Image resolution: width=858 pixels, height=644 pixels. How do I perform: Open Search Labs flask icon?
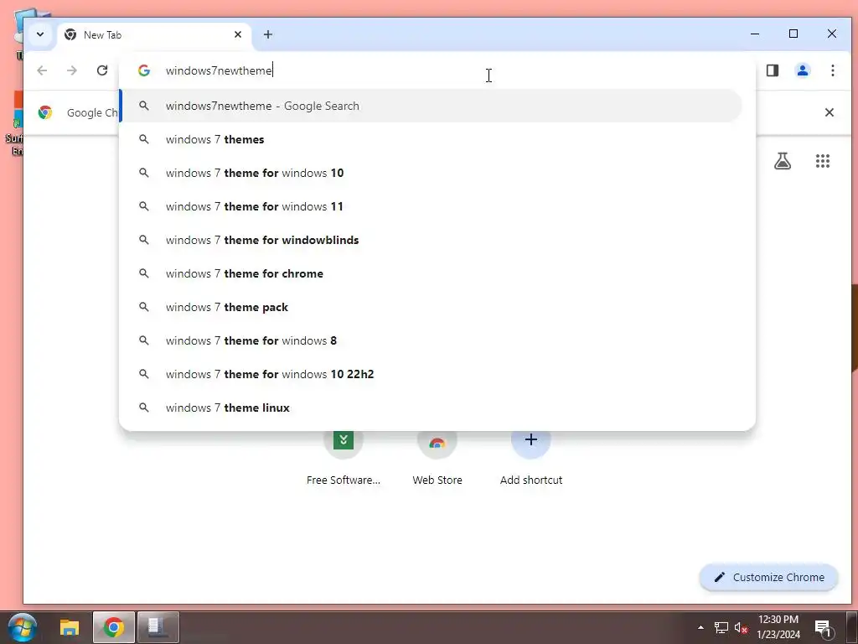coord(783,161)
